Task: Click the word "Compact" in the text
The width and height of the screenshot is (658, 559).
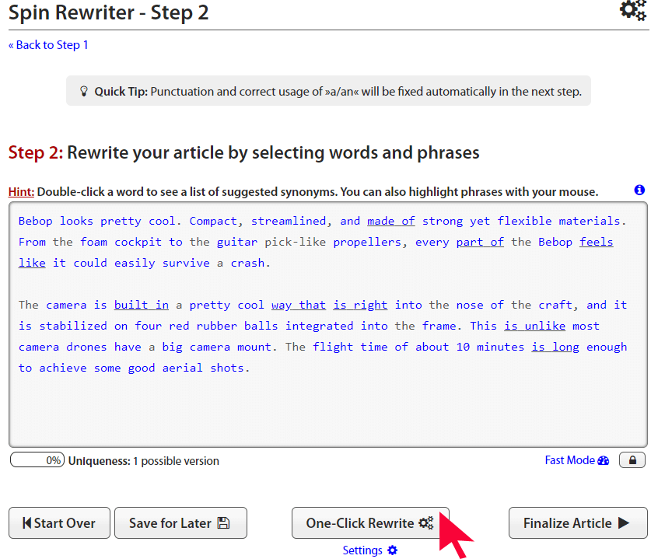Action: [213, 221]
